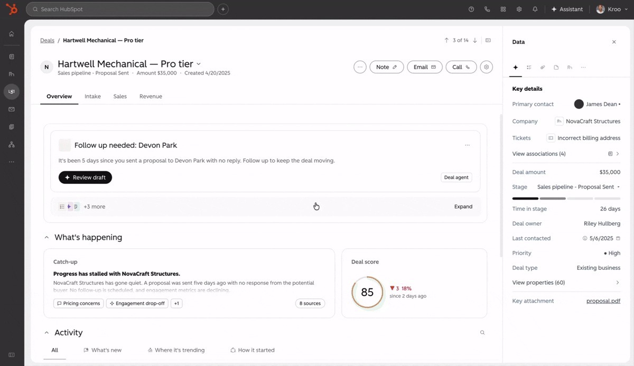The width and height of the screenshot is (634, 366).
Task: Close the Data panel
Action: [x=614, y=42]
